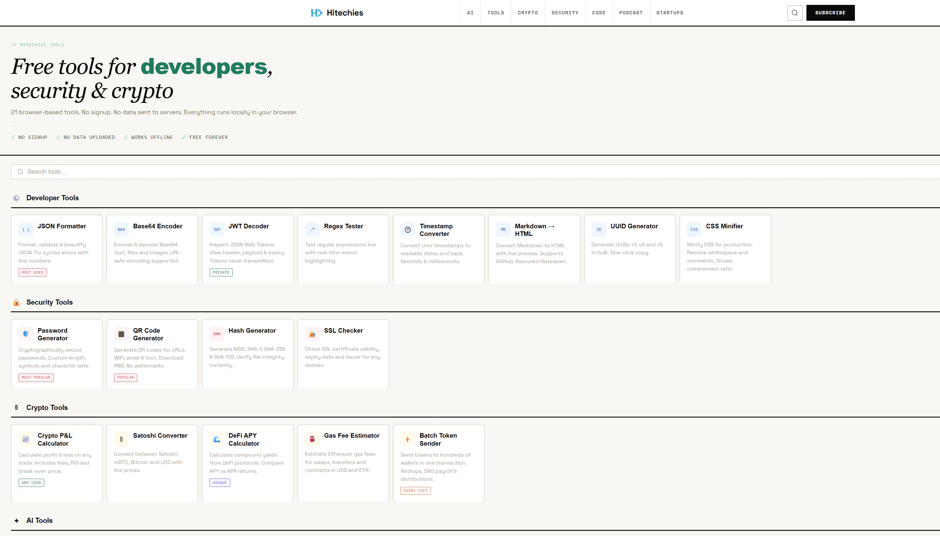This screenshot has height=536, width=940.
Task: Click the POPULAR badge on QR Code Generator
Action: click(x=125, y=377)
